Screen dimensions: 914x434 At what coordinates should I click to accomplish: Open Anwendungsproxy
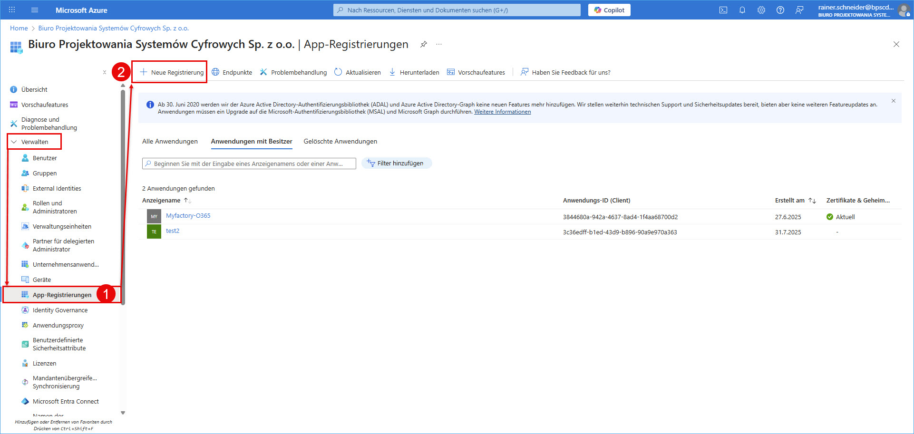(x=58, y=325)
